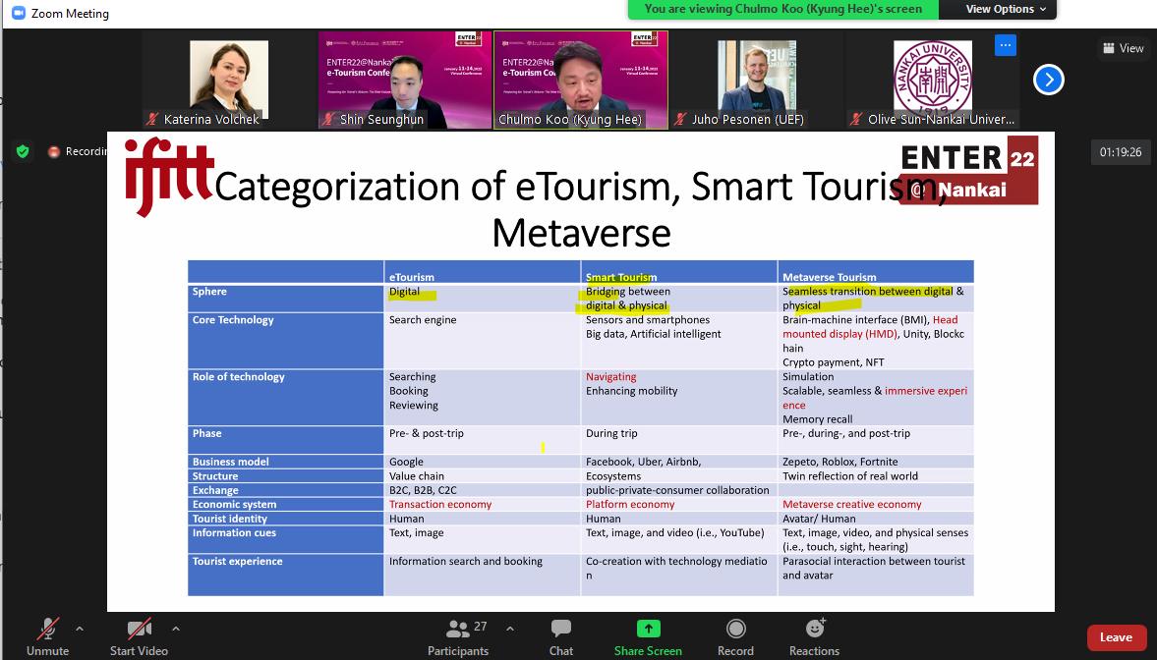Select Katerina Volchek video thumbnail
This screenshot has width=1157, height=660.
(x=229, y=80)
